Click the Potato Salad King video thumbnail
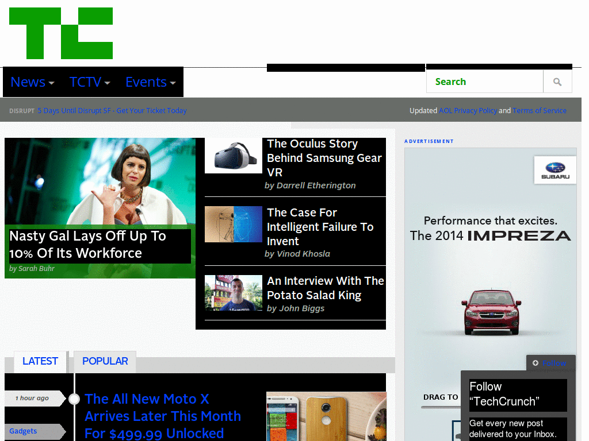This screenshot has width=589, height=441. [x=233, y=293]
